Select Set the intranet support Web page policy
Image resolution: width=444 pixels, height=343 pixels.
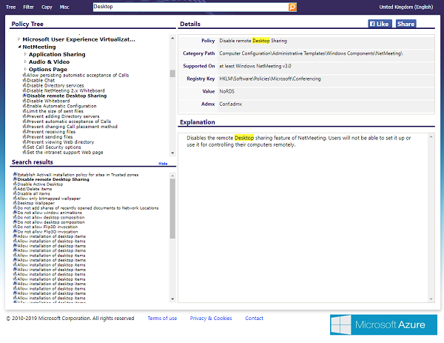coord(65,152)
